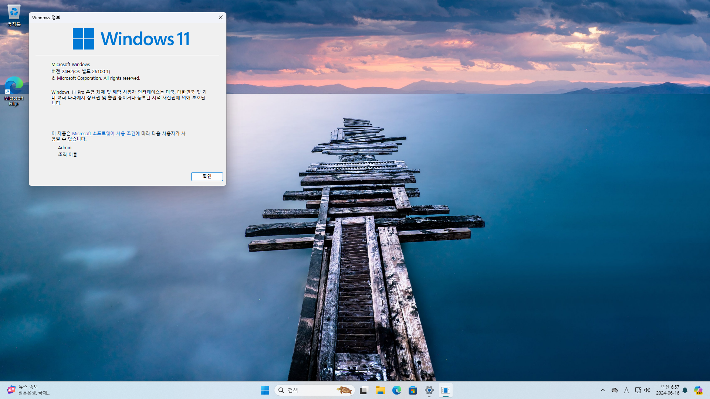Open Task View from the taskbar
Viewport: 710px width, 399px height.
click(x=364, y=390)
